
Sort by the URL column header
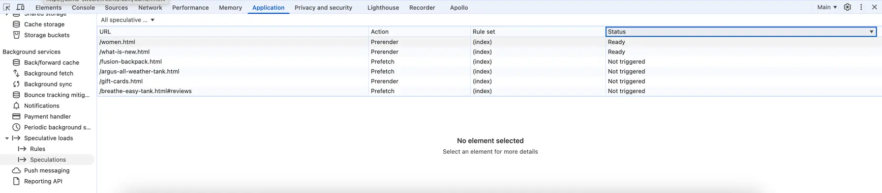click(233, 32)
